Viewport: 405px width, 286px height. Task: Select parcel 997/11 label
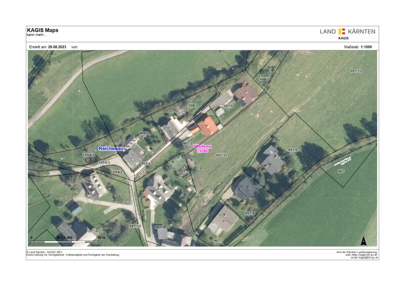[221, 155]
